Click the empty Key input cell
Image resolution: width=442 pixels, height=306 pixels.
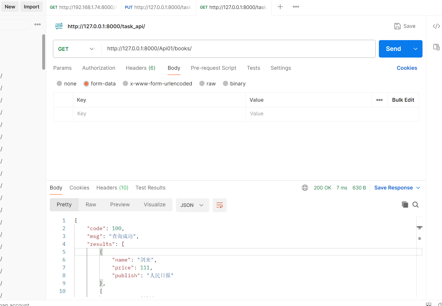coord(159,114)
